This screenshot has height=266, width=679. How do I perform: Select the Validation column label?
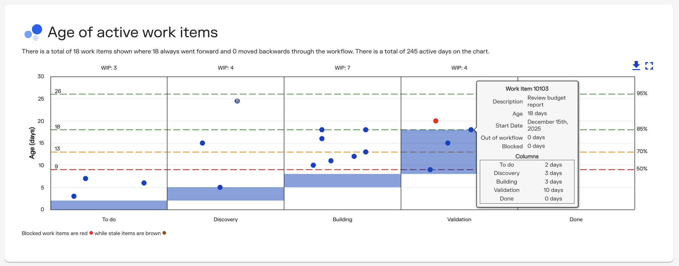click(x=459, y=219)
